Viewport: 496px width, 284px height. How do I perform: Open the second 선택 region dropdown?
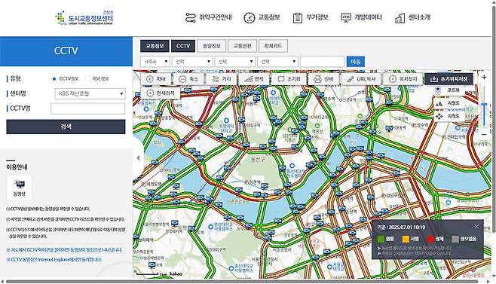point(234,61)
